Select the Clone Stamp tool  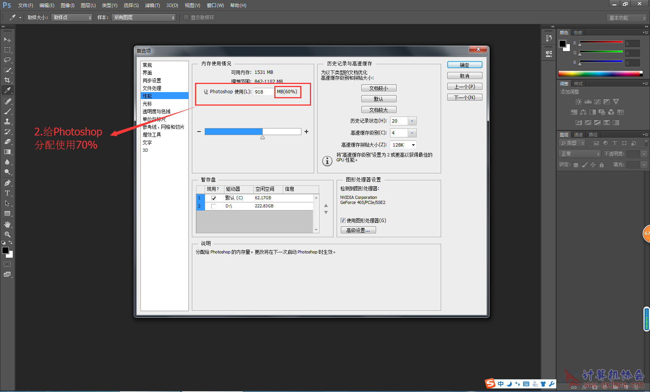[x=7, y=122]
